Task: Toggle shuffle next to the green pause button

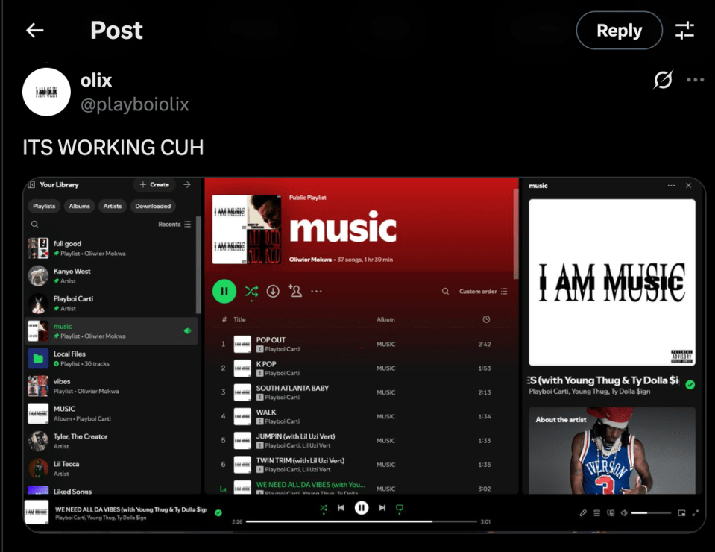Action: [x=251, y=292]
